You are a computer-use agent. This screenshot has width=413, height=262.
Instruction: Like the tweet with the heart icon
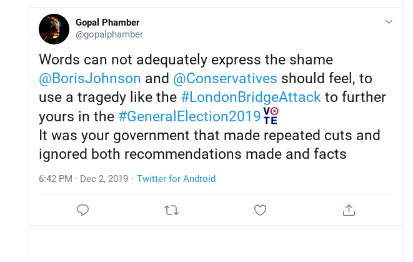pos(260,210)
